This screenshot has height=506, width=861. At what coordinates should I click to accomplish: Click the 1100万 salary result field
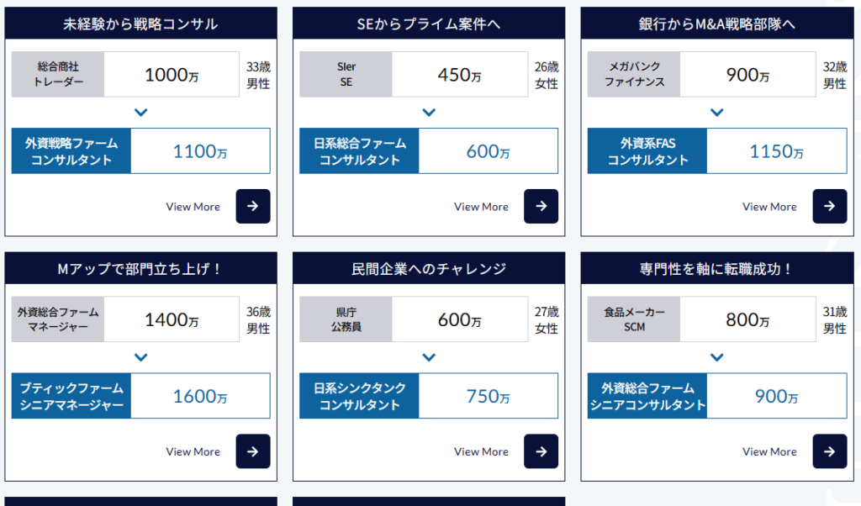200,150
